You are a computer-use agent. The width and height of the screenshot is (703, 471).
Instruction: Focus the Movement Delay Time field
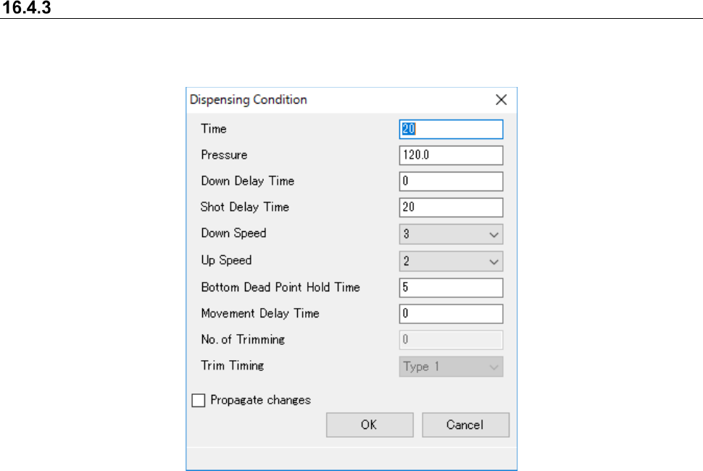tap(450, 314)
